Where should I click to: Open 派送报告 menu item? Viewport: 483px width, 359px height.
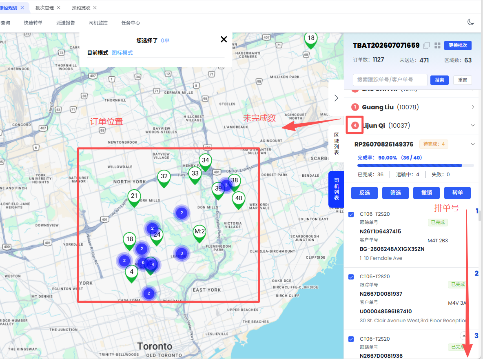pyautogui.click(x=66, y=23)
